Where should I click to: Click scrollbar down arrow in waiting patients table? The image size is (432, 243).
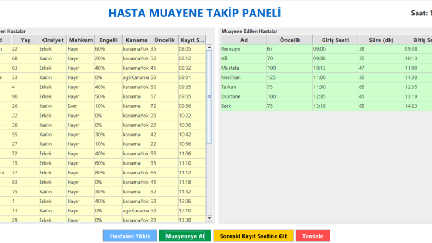point(209,218)
